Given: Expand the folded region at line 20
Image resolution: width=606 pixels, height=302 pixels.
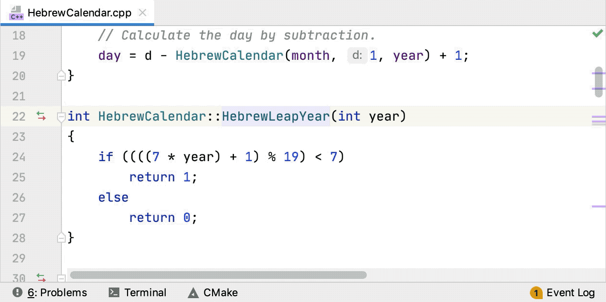Looking at the screenshot, I should tap(61, 75).
